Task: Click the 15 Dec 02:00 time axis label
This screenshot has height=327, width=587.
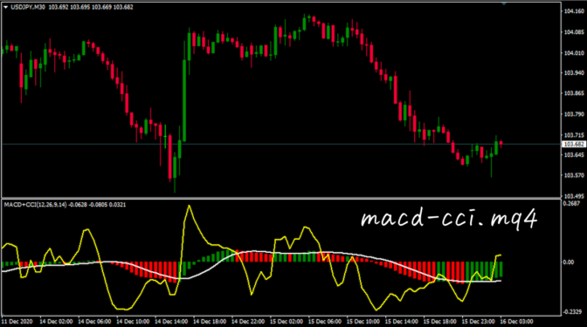Action: click(x=287, y=322)
